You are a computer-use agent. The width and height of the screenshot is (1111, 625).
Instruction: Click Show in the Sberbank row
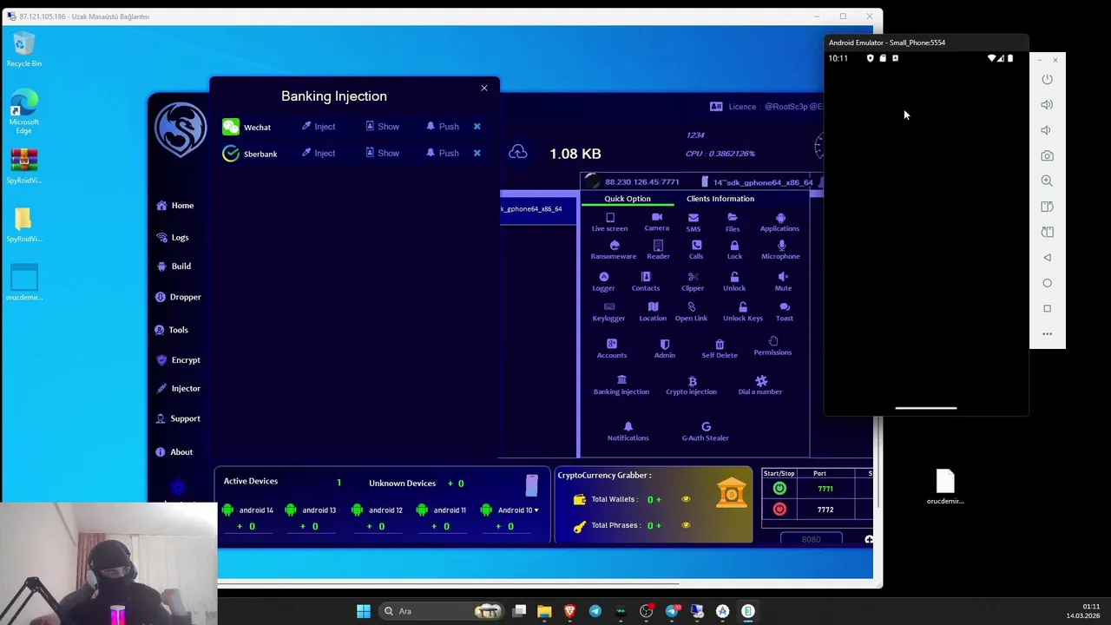point(382,153)
